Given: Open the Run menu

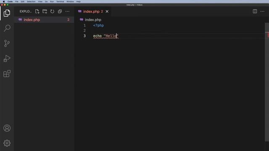Looking at the screenshot, I should (52, 2).
